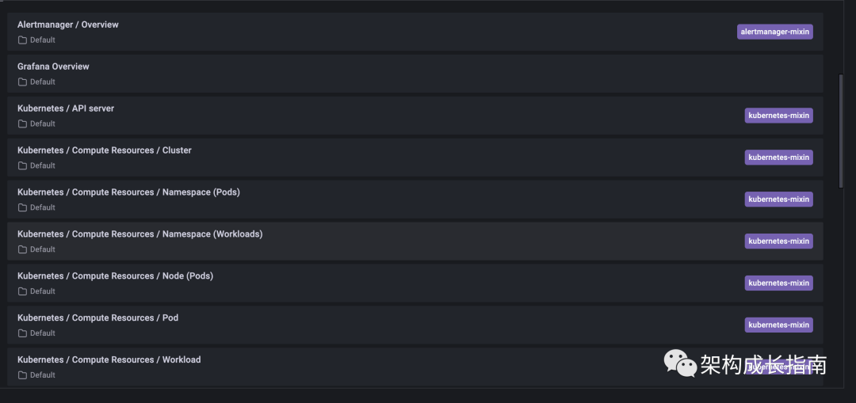Viewport: 856px width, 403px height.
Task: Open Kubernetes Compute Resources Workload dashboard
Action: [109, 360]
